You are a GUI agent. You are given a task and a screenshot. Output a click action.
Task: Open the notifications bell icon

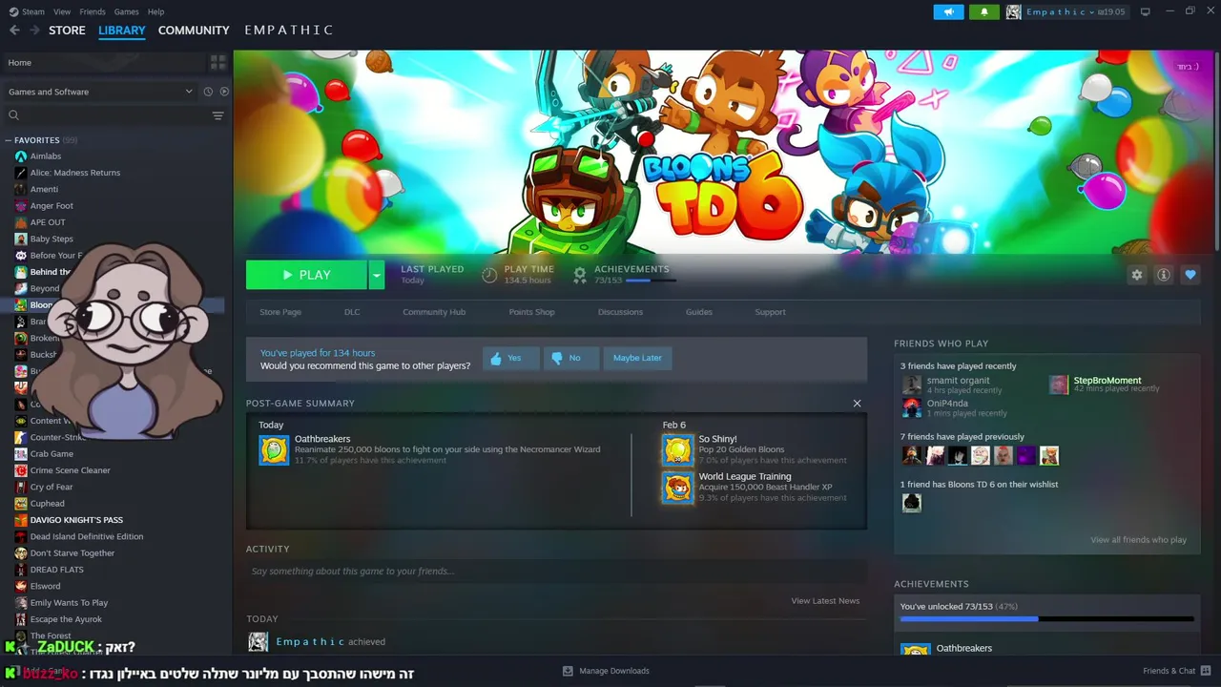[983, 11]
